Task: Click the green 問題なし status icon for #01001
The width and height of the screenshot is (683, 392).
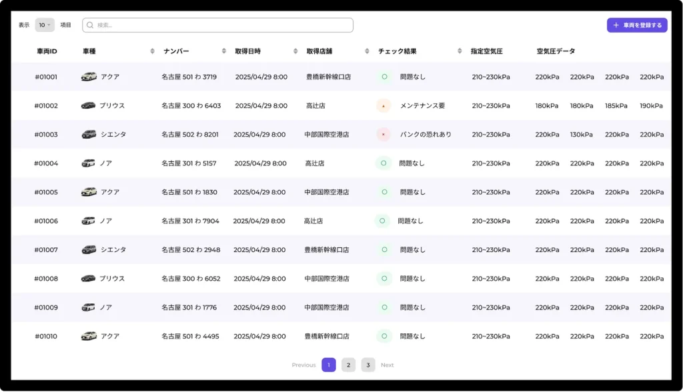Action: click(x=384, y=76)
